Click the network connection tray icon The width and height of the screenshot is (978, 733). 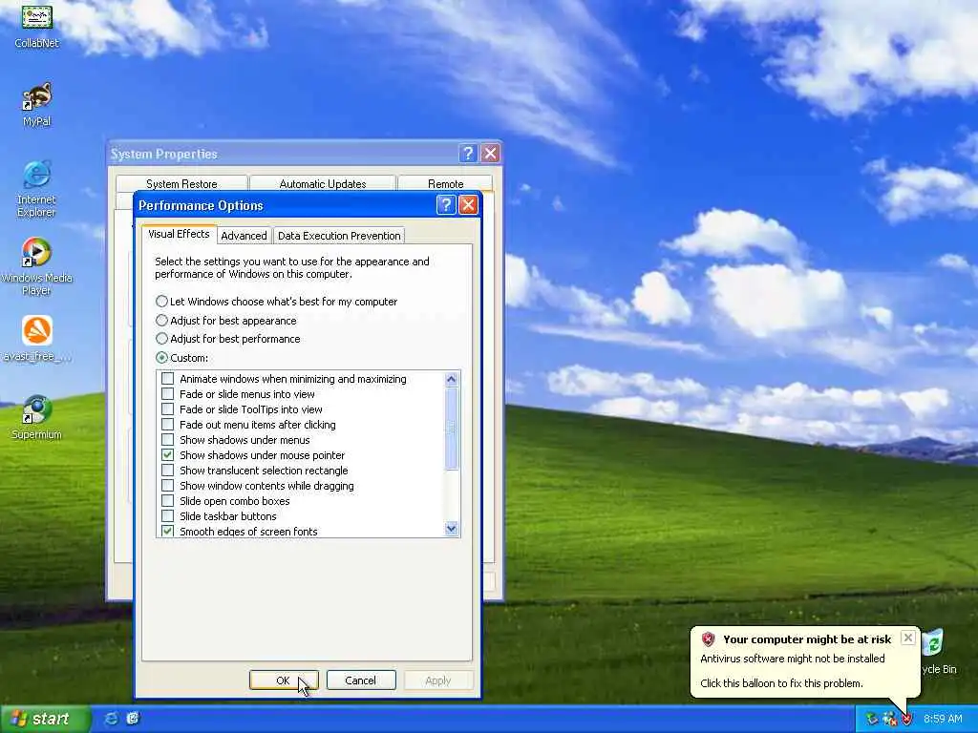889,720
